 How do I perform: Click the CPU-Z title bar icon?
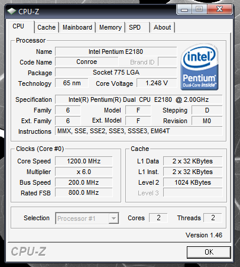coord(12,11)
